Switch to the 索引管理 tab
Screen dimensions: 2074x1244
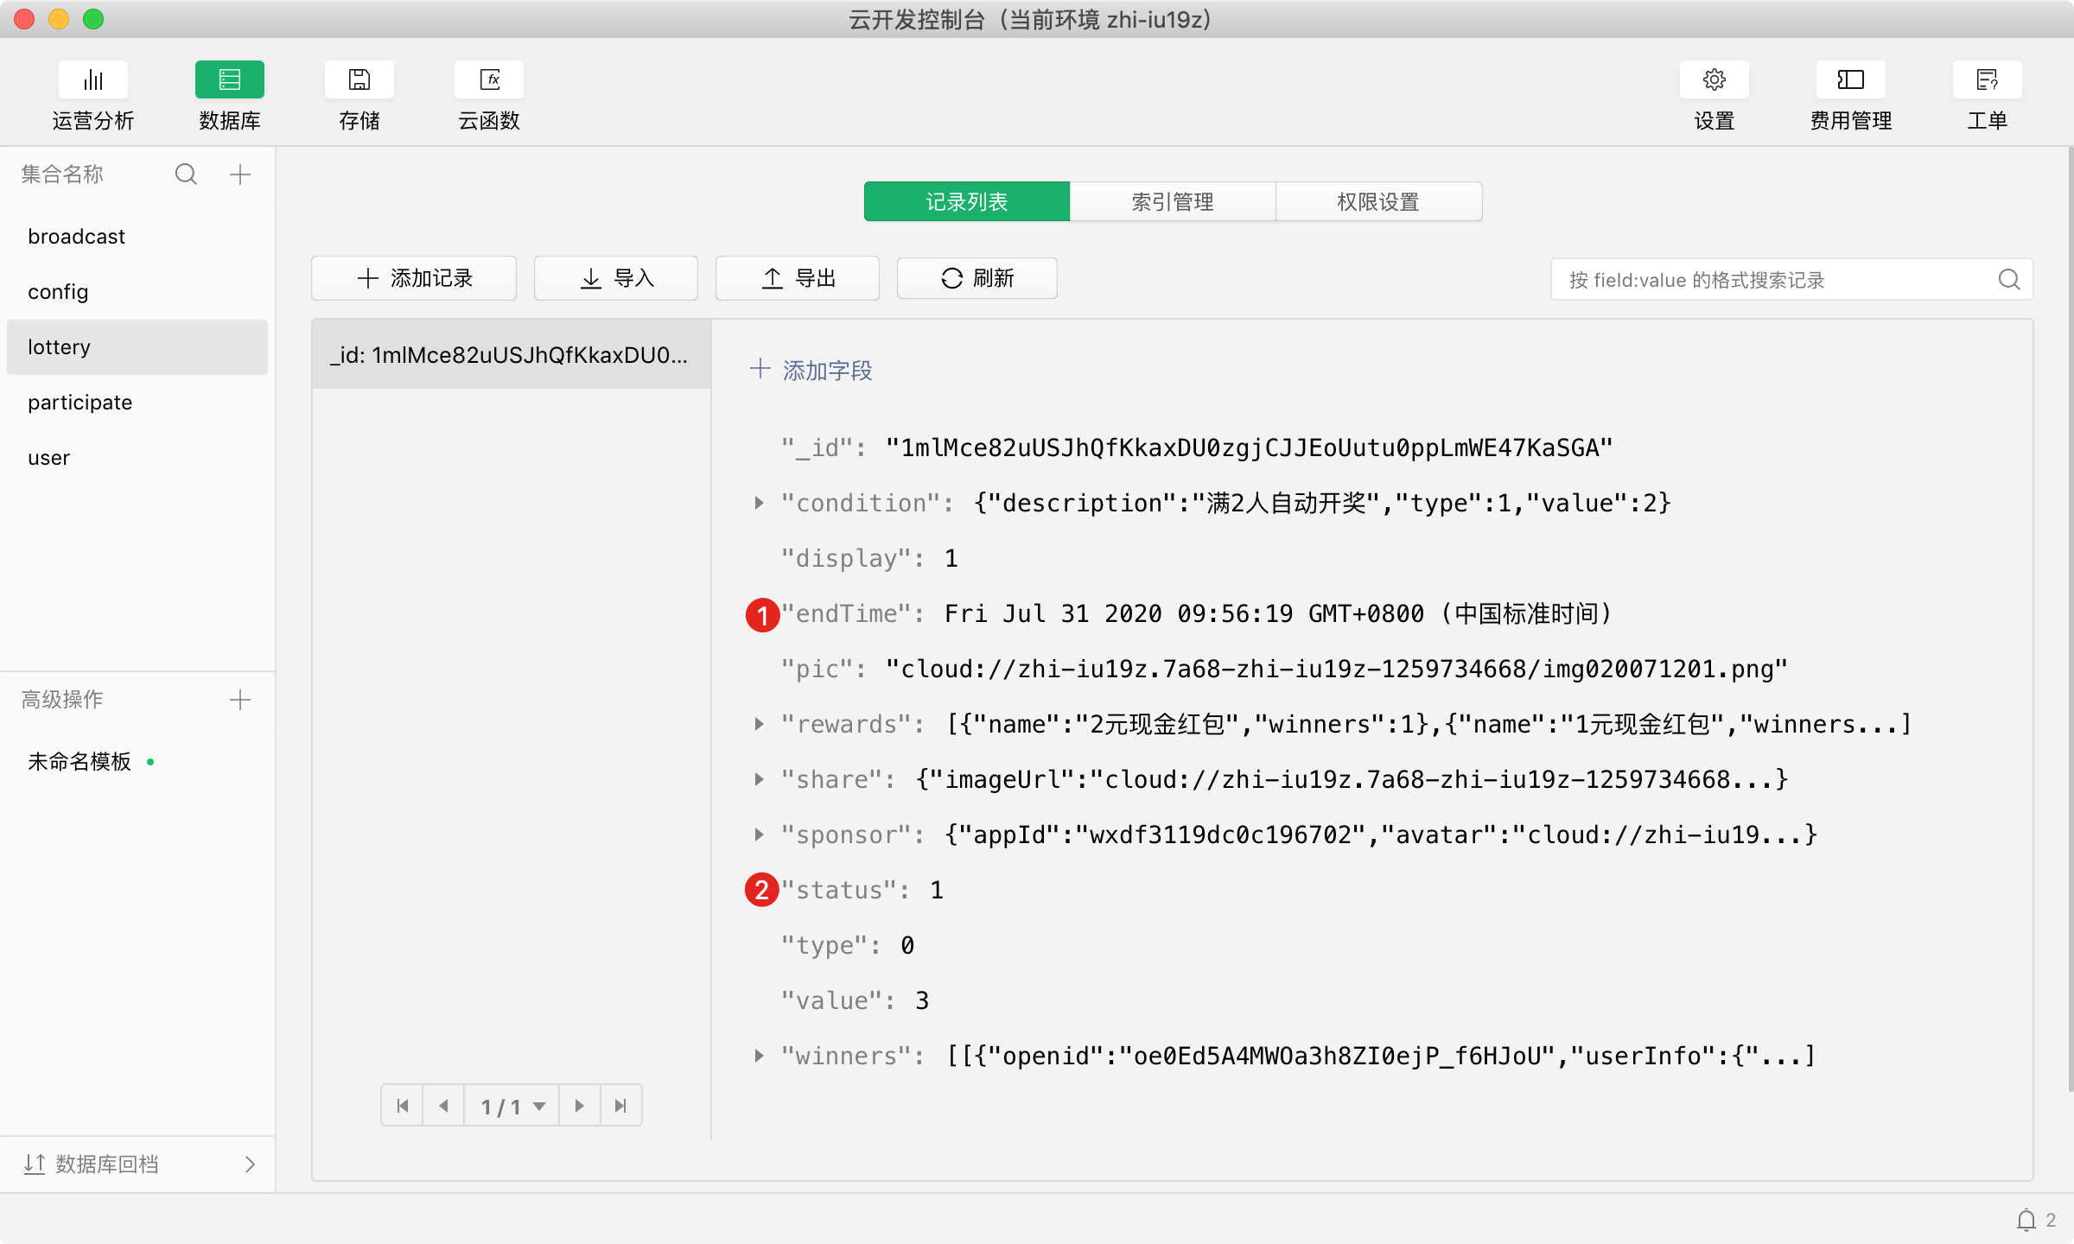(x=1173, y=201)
